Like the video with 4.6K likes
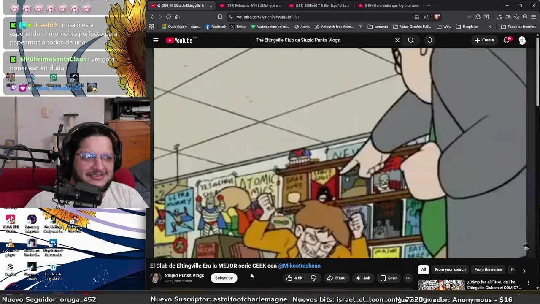 (x=294, y=278)
